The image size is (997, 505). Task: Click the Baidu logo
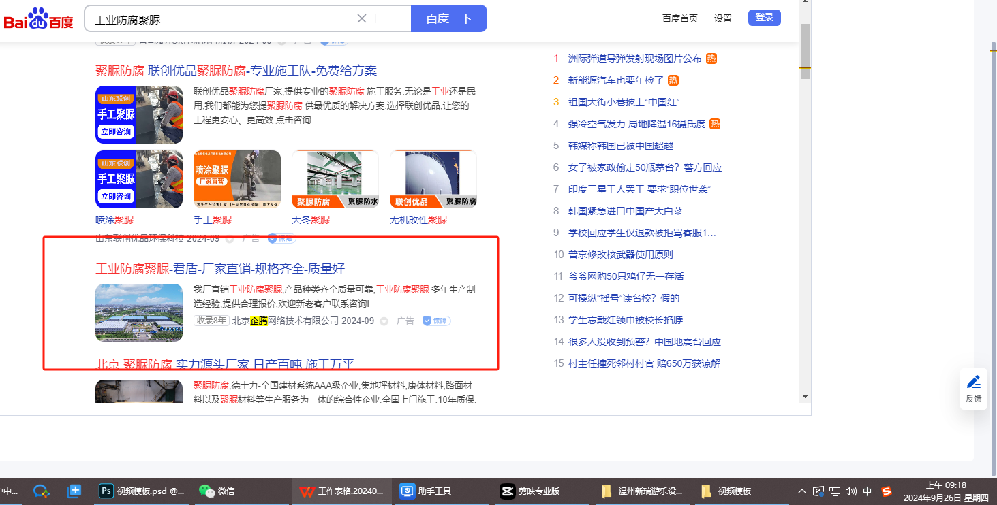click(x=39, y=19)
